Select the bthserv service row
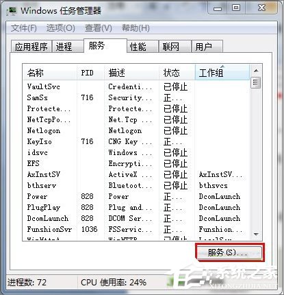The height and width of the screenshot is (295, 284). [136, 185]
